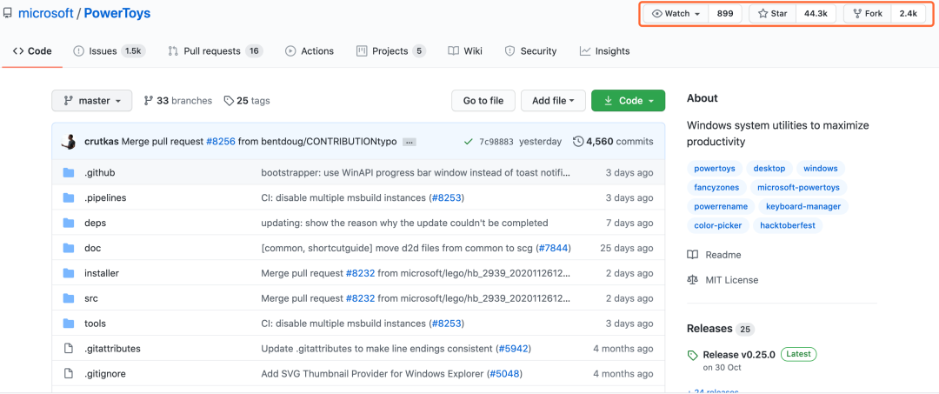Image resolution: width=939 pixels, height=394 pixels.
Task: Click the 2.4k forks count
Action: 909,14
